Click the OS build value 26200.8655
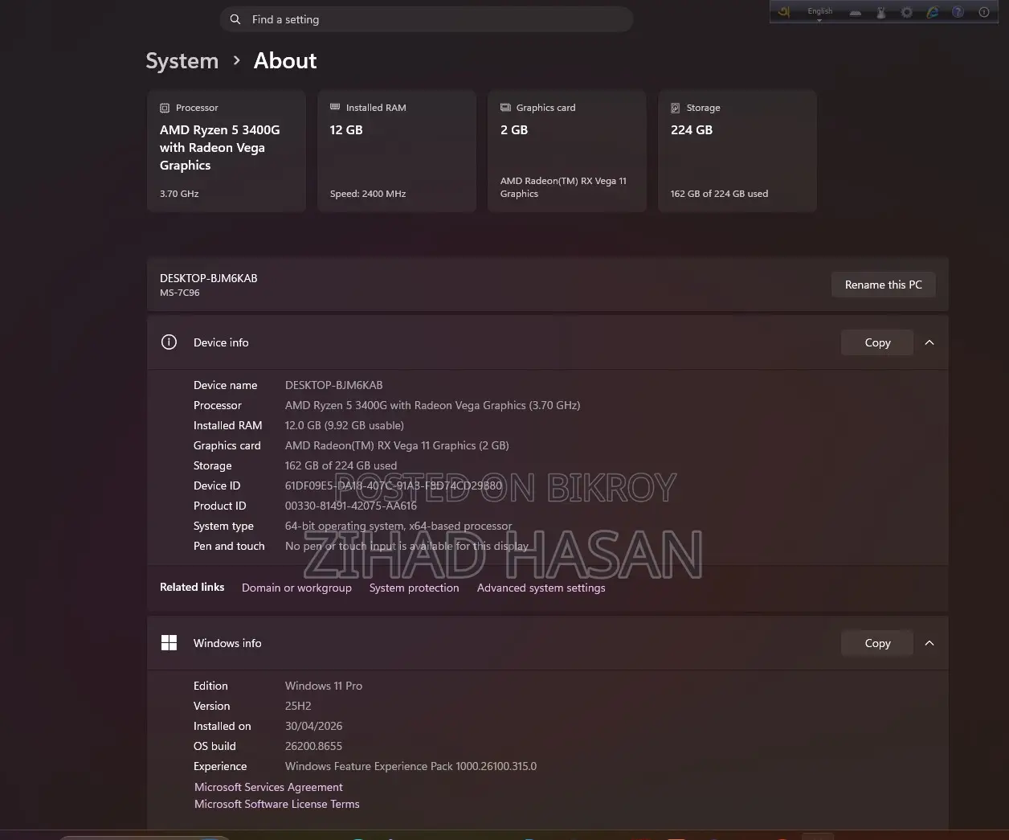 (x=314, y=746)
